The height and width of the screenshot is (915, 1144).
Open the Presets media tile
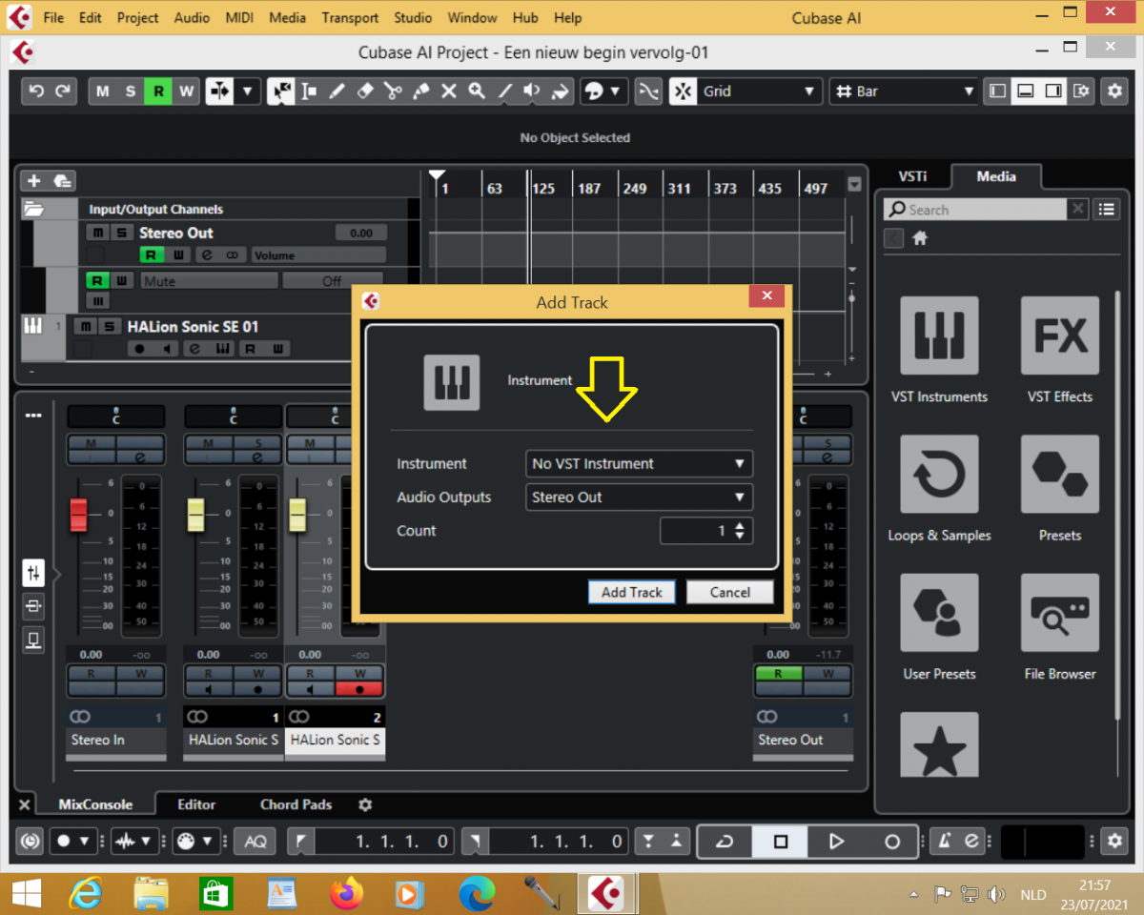point(1060,474)
